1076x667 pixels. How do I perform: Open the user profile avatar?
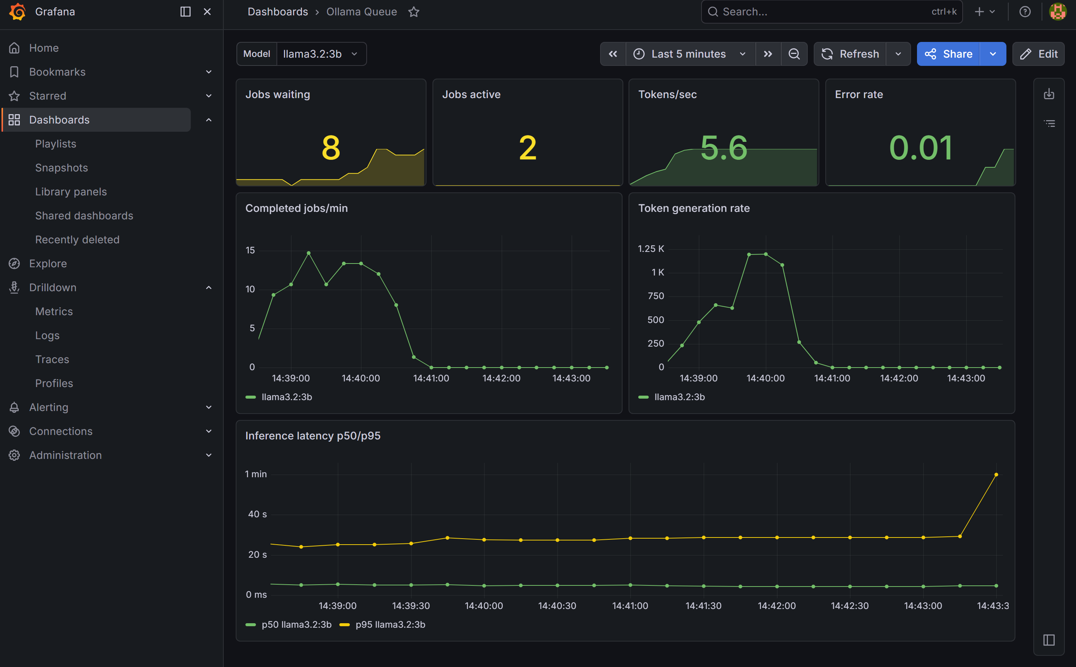tap(1058, 12)
